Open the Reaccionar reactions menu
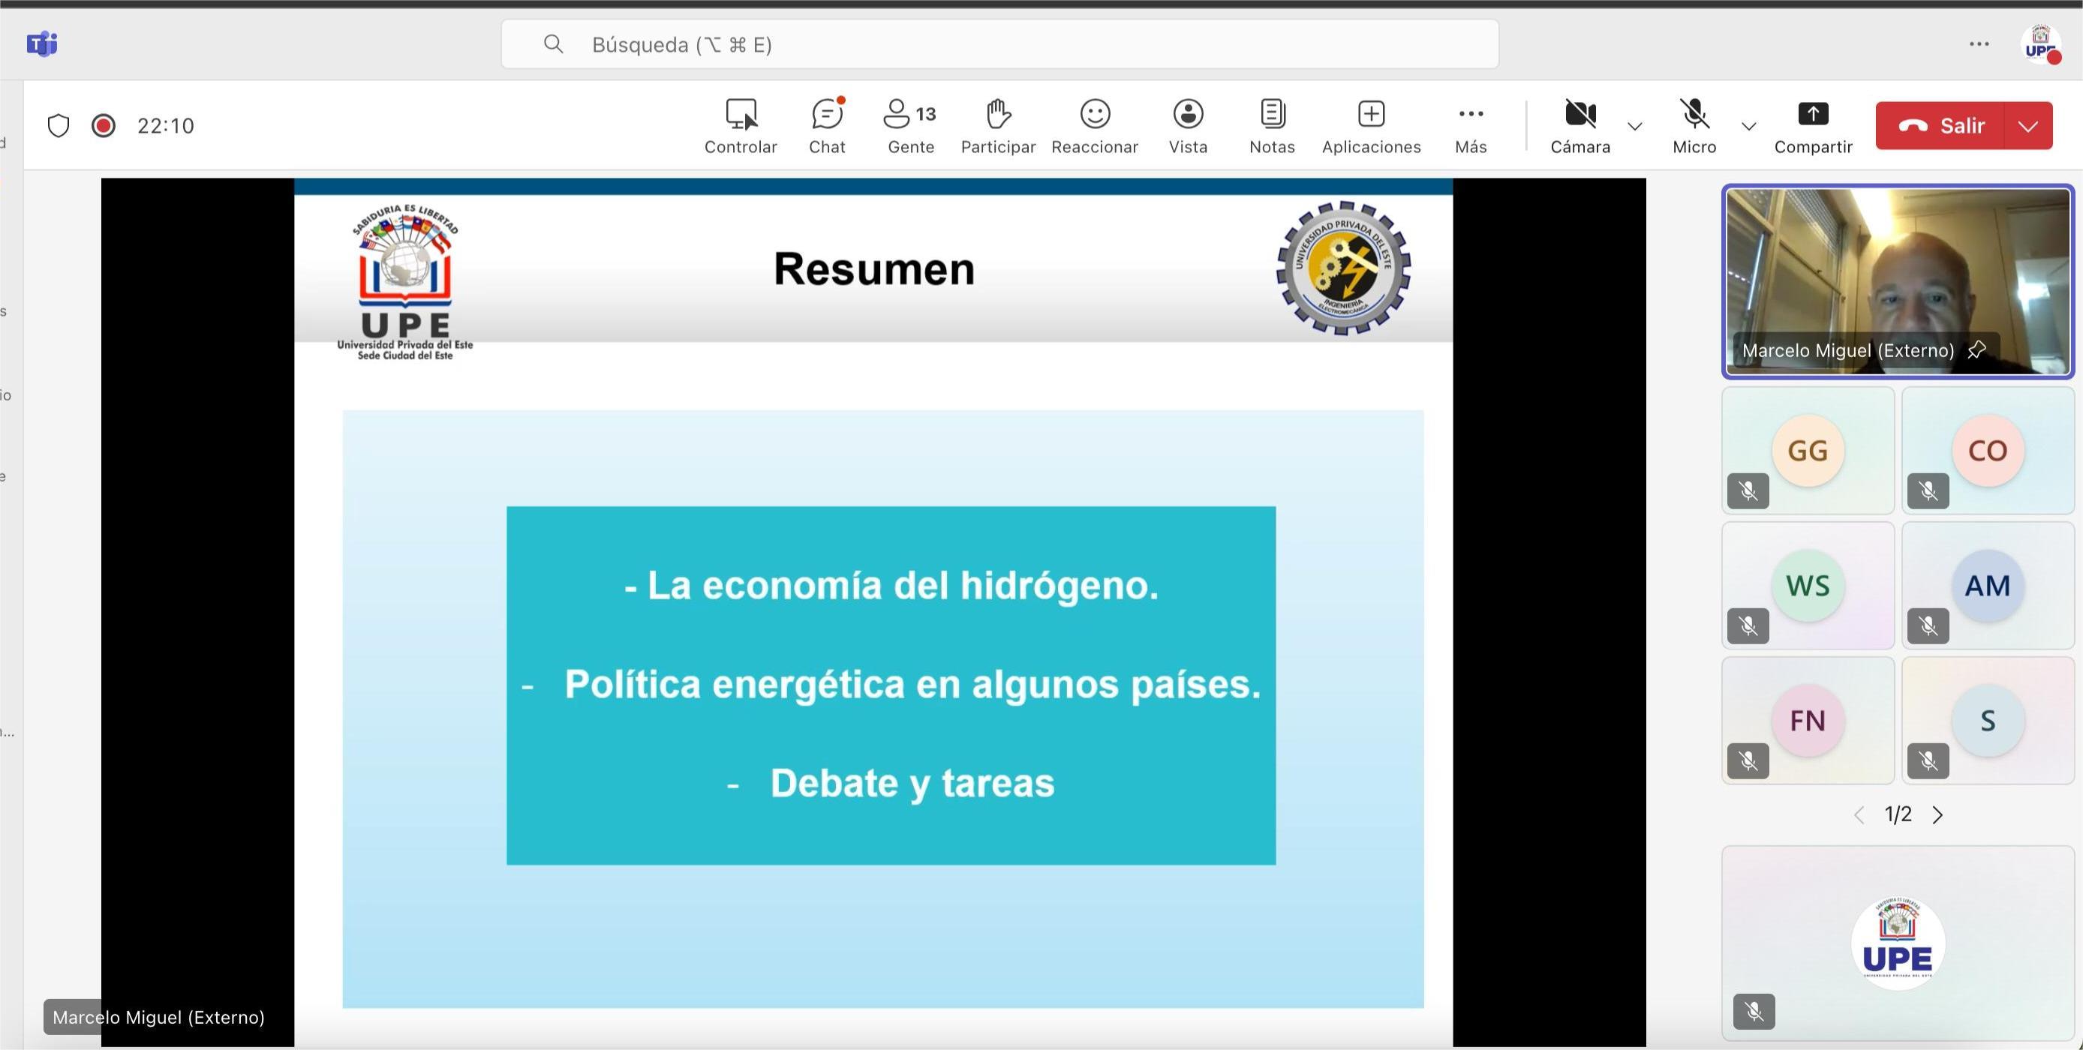Screen dimensions: 2083x1050 coord(1094,125)
